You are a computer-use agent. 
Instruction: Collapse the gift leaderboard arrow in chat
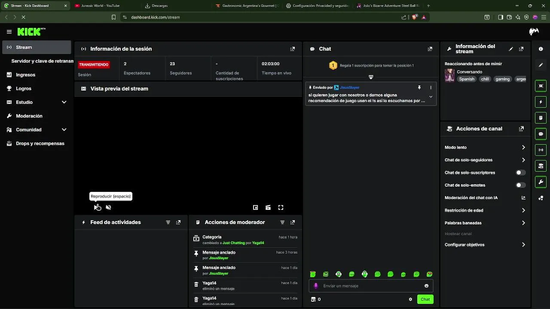(371, 77)
